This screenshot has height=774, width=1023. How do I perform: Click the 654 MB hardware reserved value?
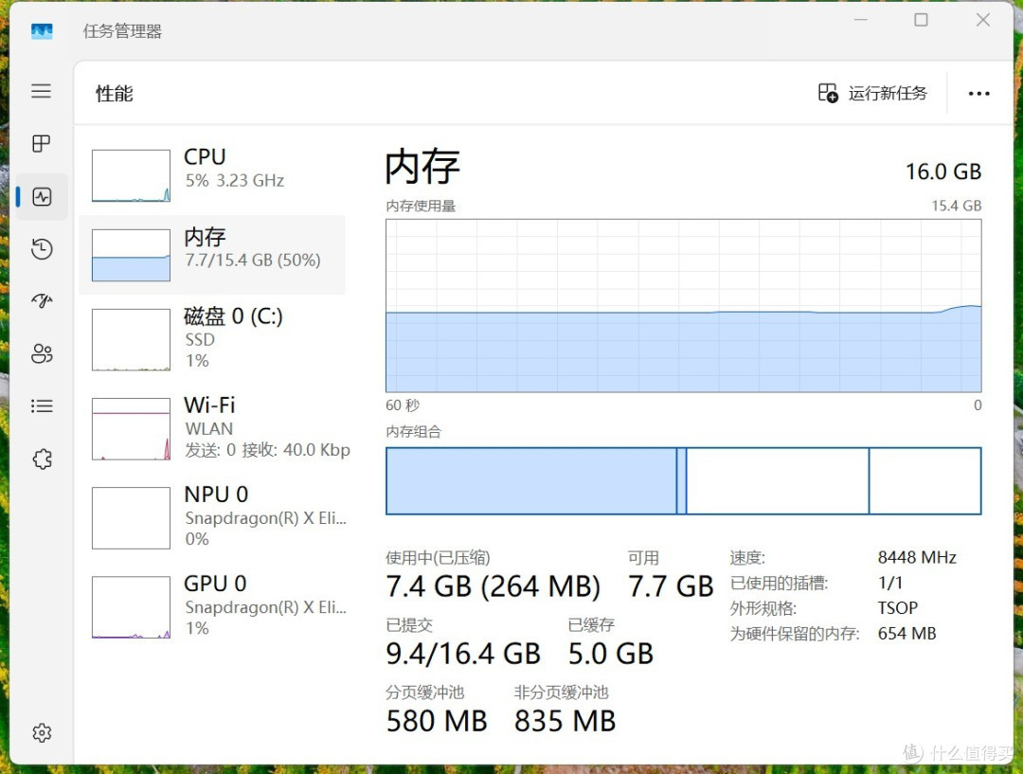[906, 633]
